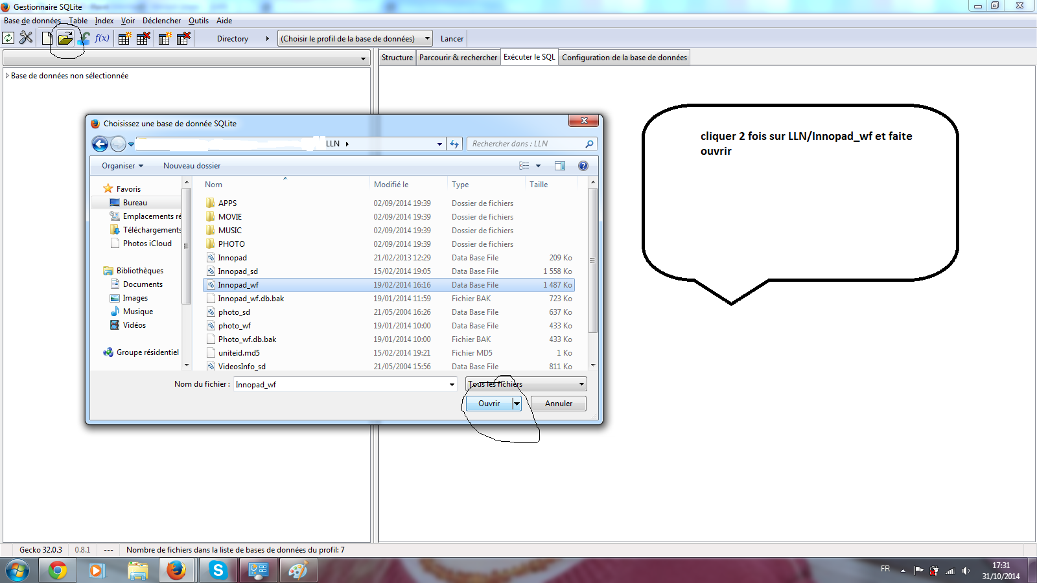Click the f(x) user functions icon

pyautogui.click(x=102, y=38)
